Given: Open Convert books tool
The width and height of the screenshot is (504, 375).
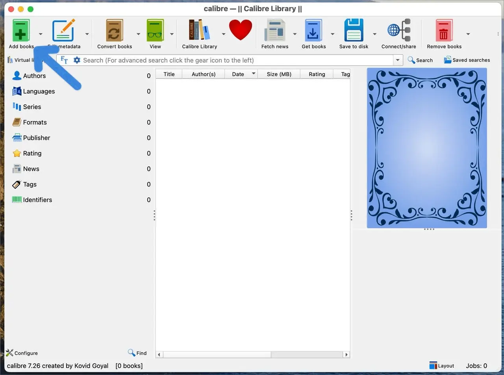Looking at the screenshot, I should point(114,31).
